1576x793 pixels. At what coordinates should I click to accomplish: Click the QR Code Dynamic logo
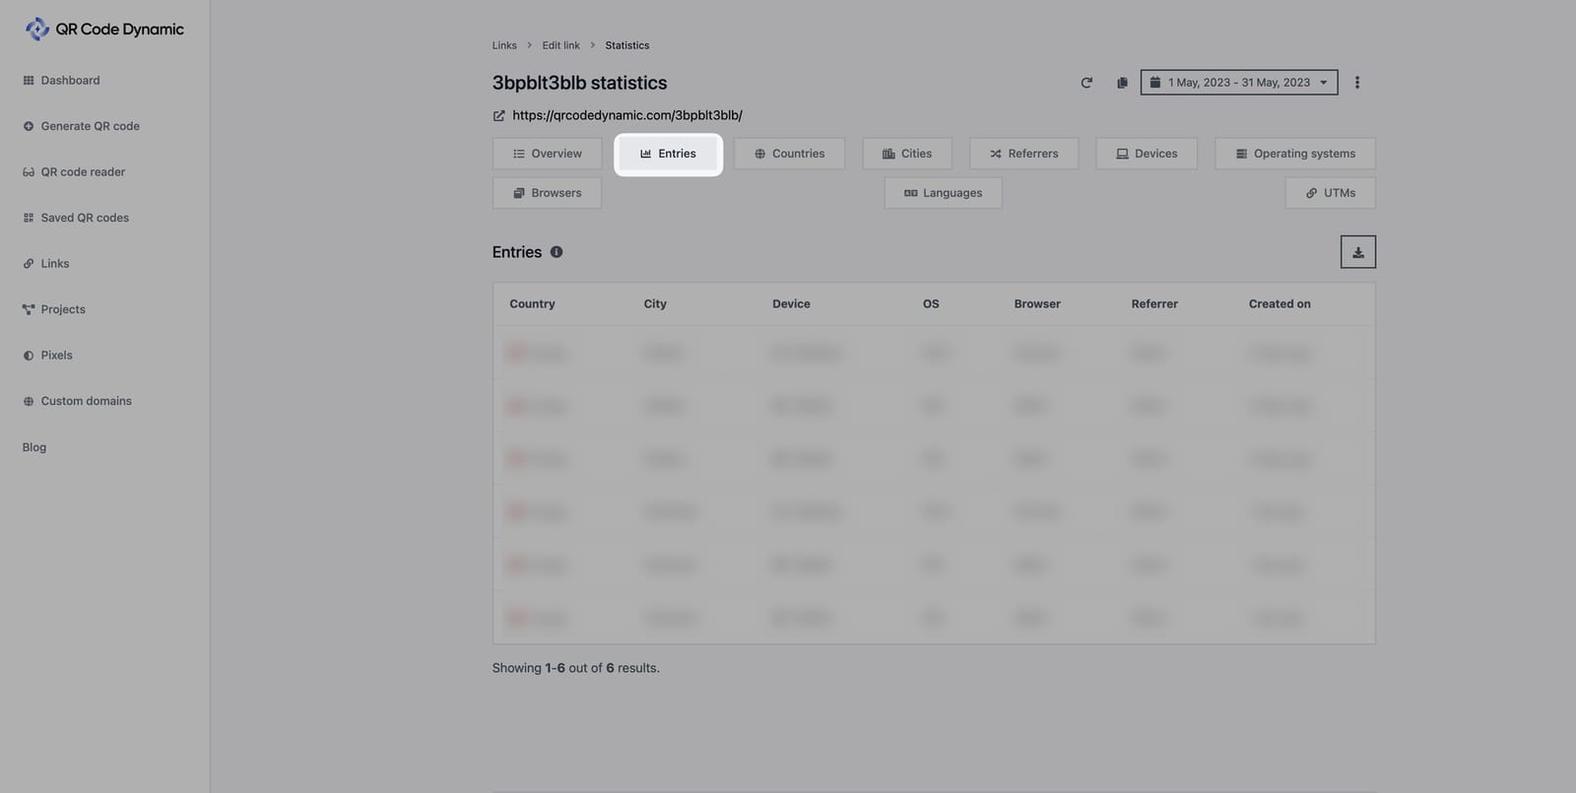pyautogui.click(x=104, y=30)
